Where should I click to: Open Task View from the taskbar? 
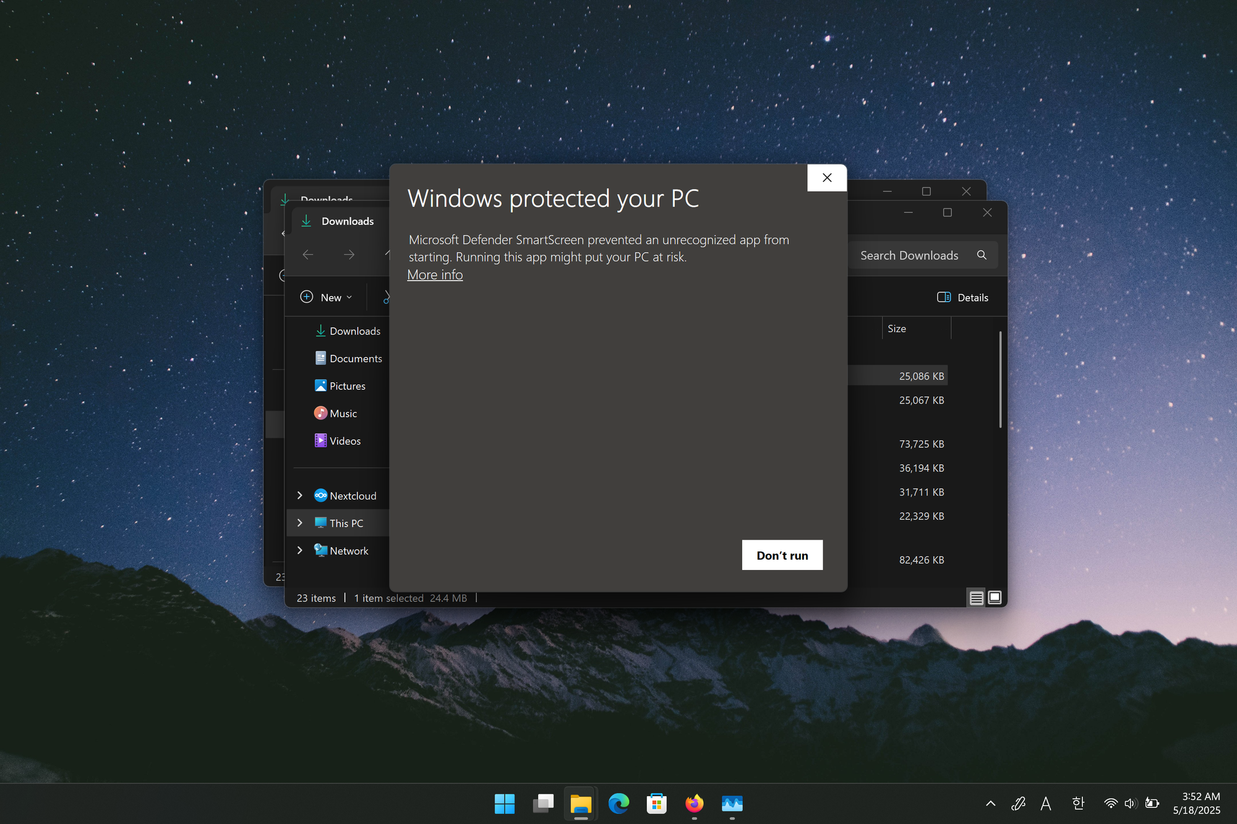[x=543, y=804]
